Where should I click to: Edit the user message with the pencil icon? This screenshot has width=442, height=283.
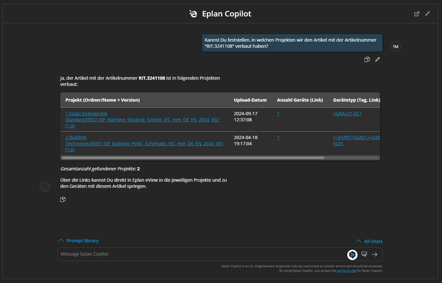378,60
